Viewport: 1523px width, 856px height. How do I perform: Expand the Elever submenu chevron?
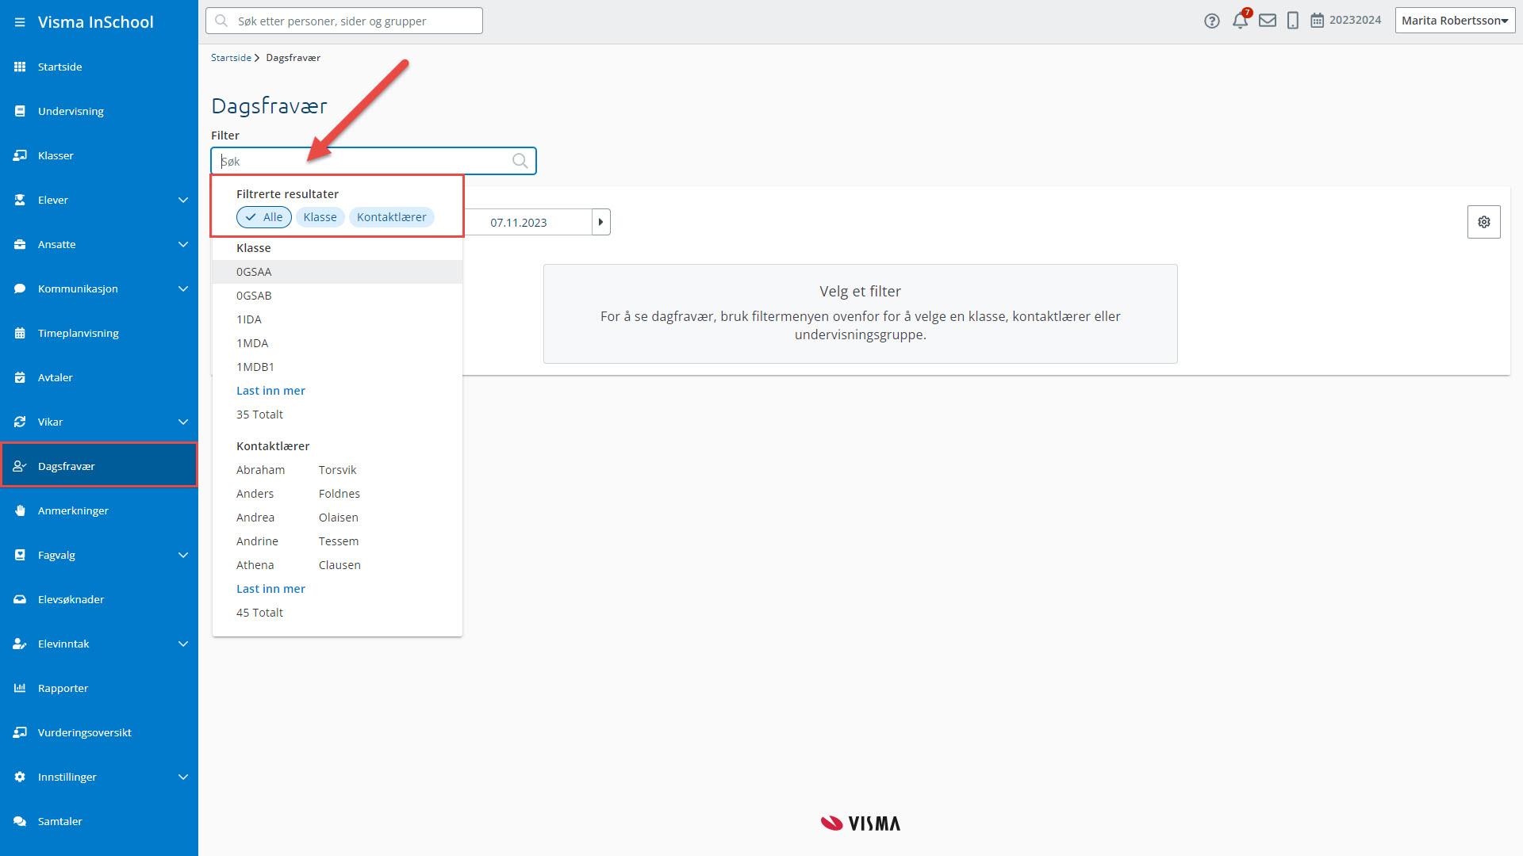coord(183,200)
